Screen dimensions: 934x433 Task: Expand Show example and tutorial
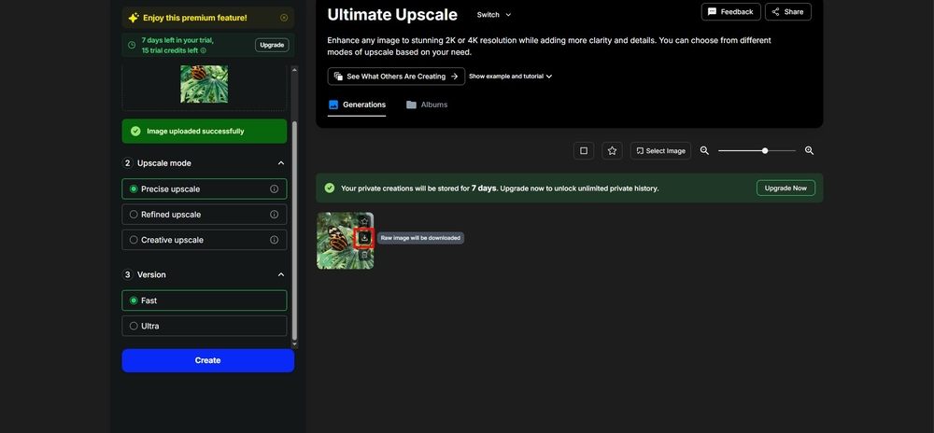coord(511,77)
